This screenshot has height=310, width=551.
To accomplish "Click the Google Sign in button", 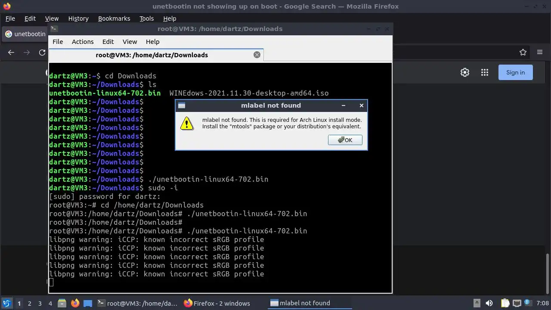I will tap(515, 72).
